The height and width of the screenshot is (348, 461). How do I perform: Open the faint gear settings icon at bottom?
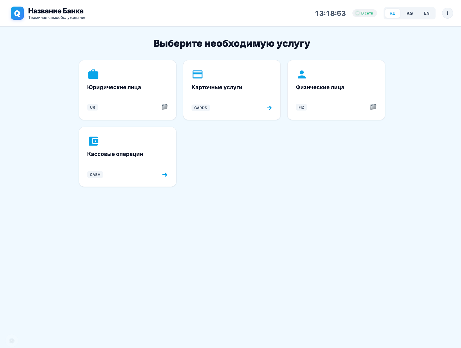click(12, 341)
